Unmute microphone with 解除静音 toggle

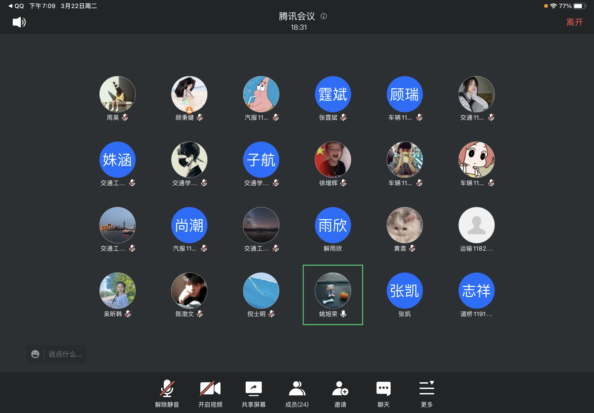click(167, 394)
